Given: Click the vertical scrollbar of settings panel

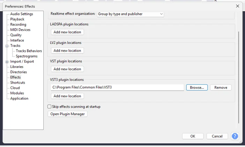Looking at the screenshot, I should point(239,77).
